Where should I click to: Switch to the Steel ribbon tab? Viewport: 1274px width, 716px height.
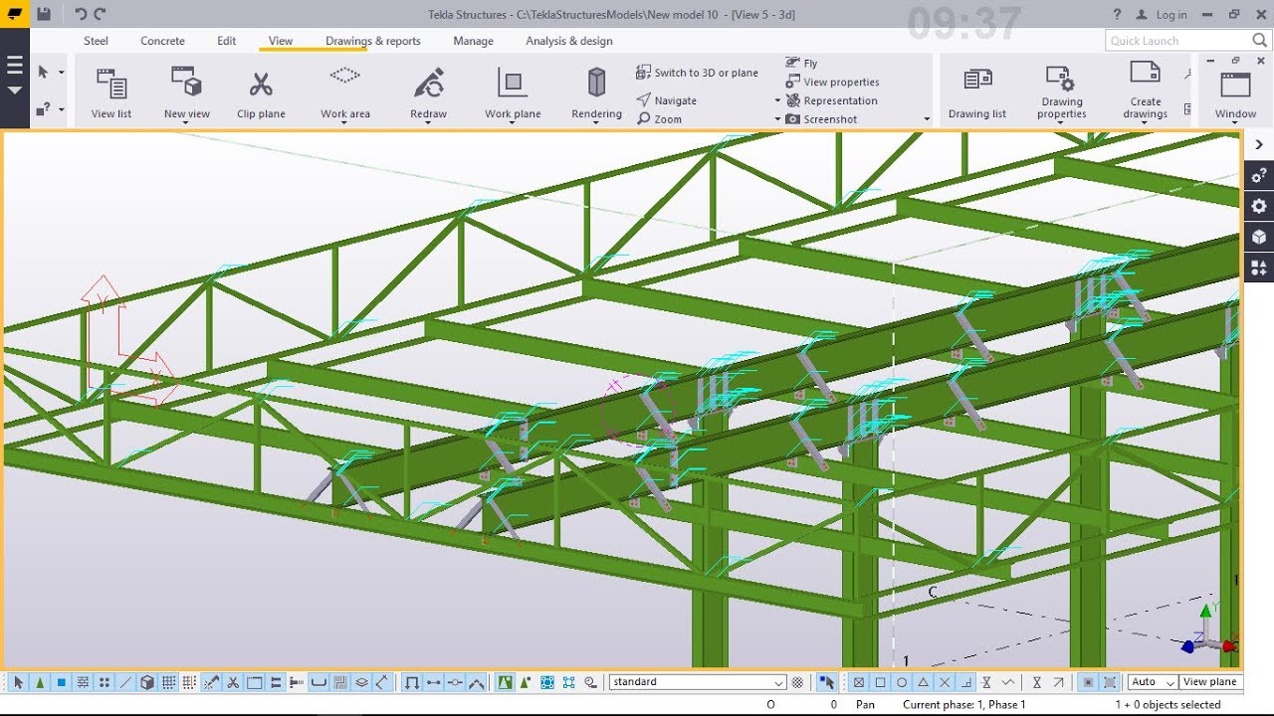click(96, 41)
